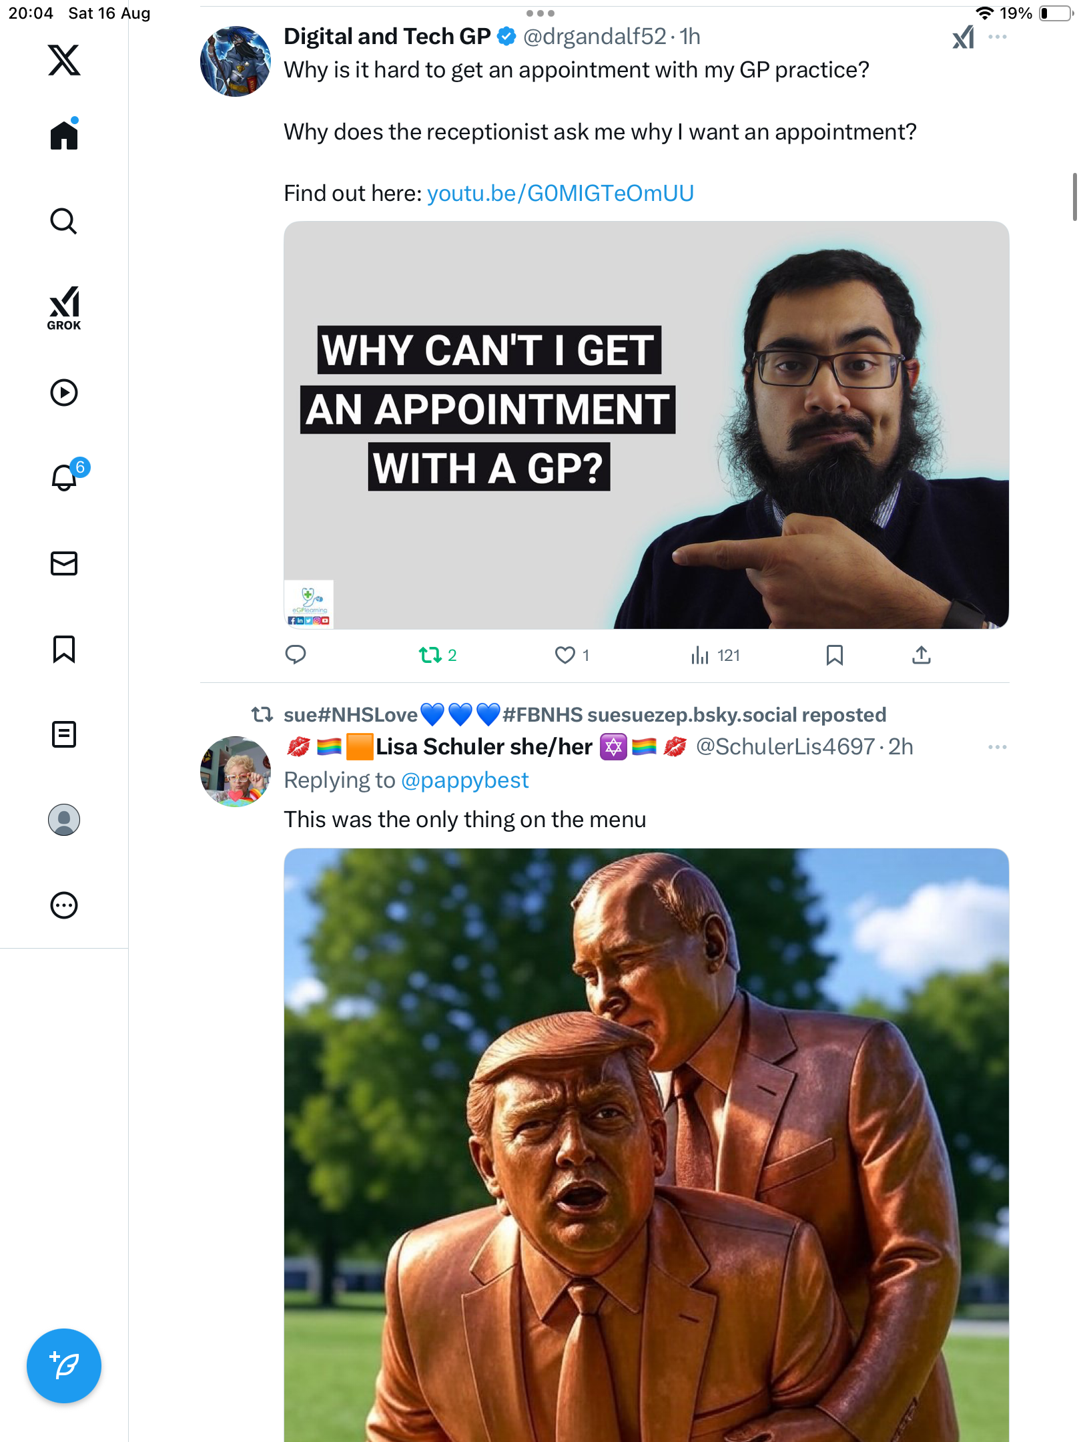Screen dimensions: 1081x1442
Task: Open the Lists icon in sidebar
Action: [64, 734]
